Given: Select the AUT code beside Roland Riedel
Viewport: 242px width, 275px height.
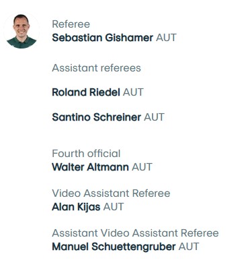Looking at the screenshot, I should 133,92.
